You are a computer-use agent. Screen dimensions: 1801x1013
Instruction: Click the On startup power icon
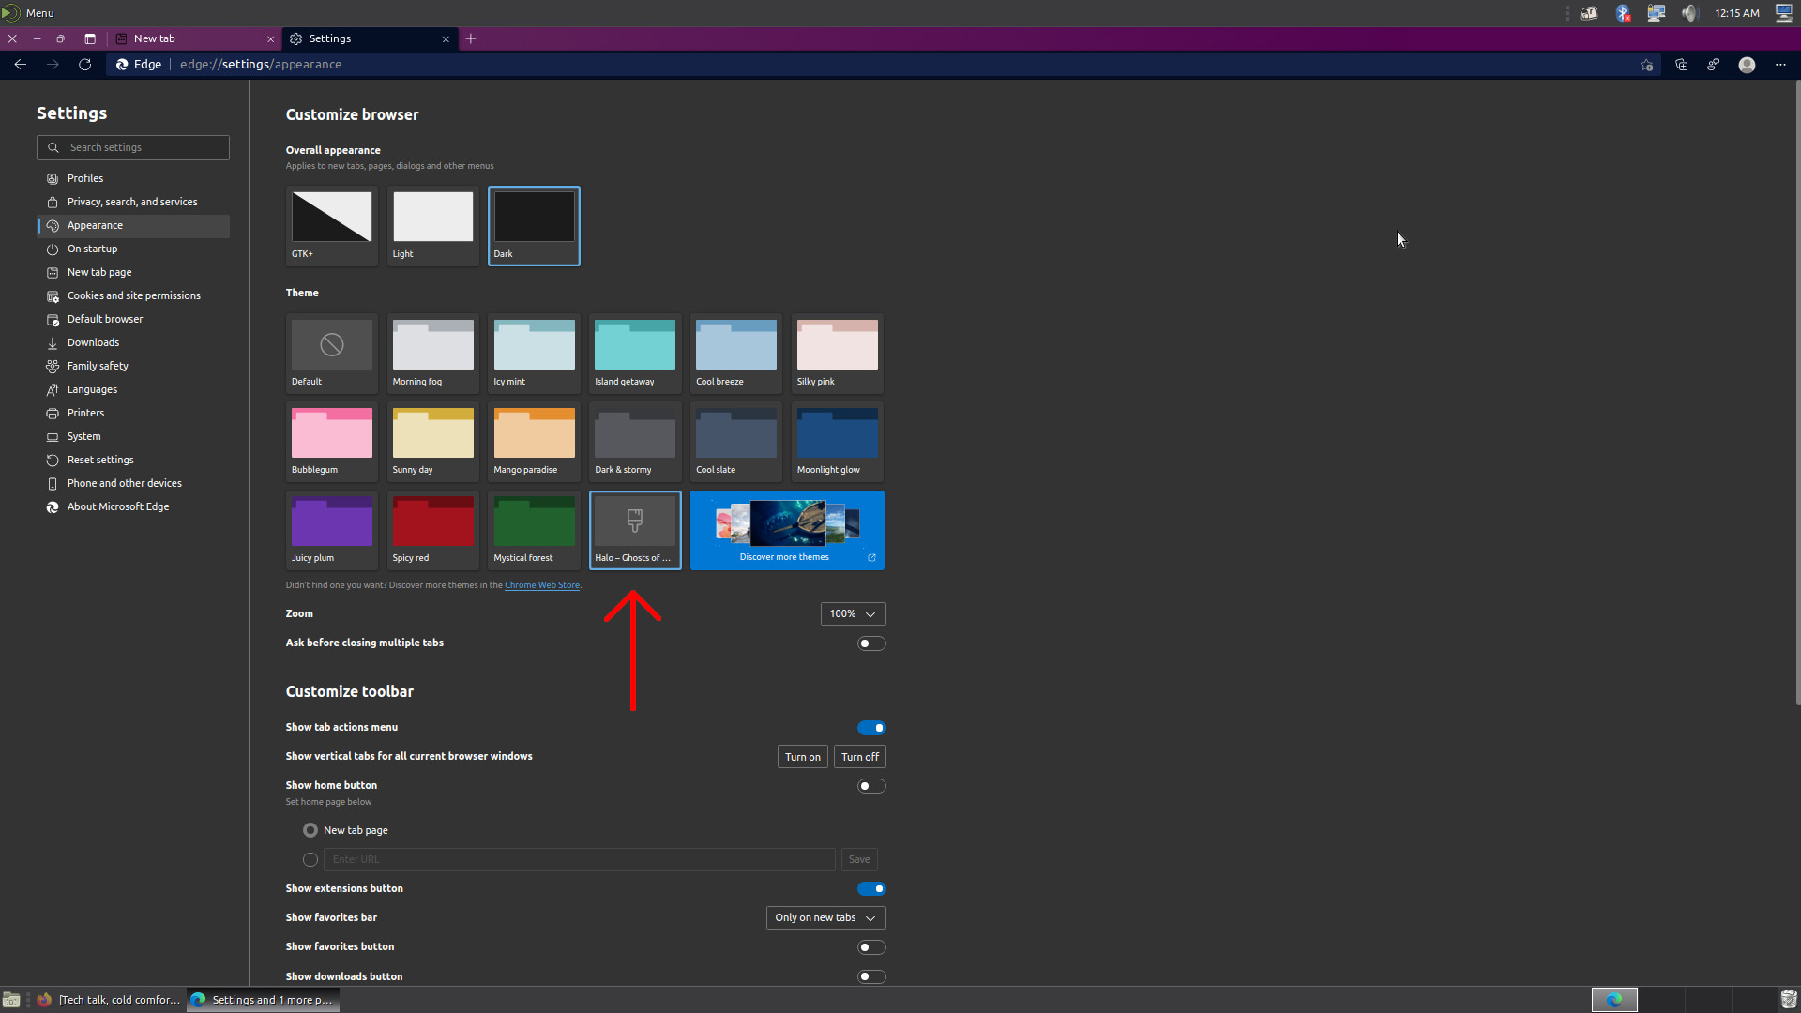click(53, 249)
